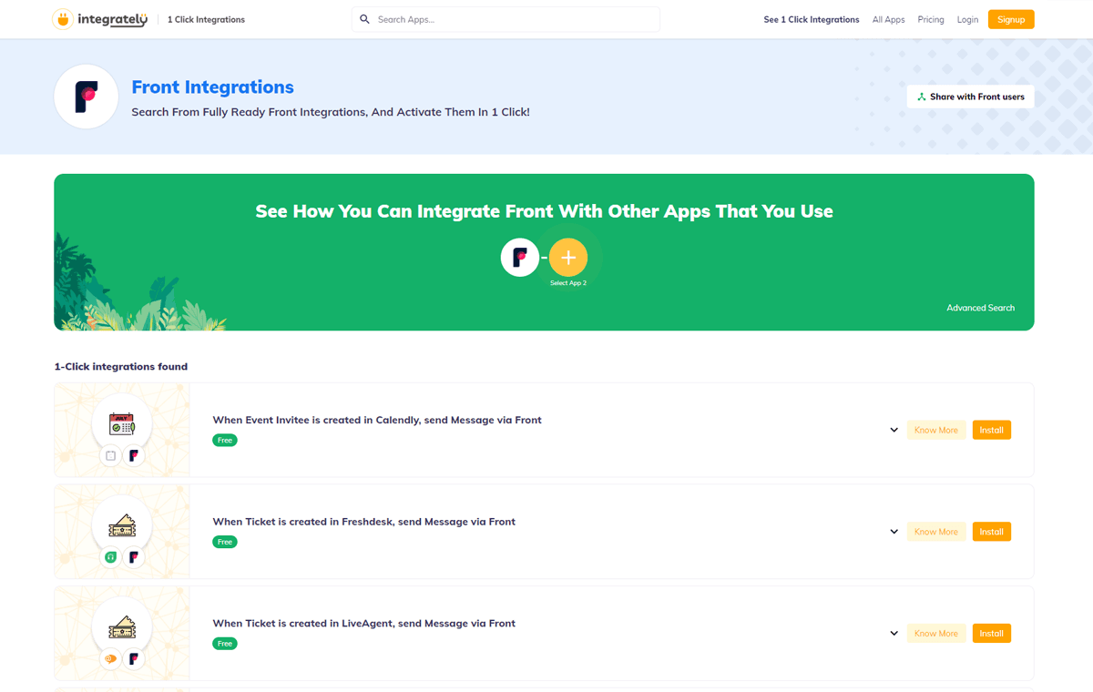Click the small Front icon in LiveAgent row
Viewport: 1093px width, 692px height.
tap(134, 659)
